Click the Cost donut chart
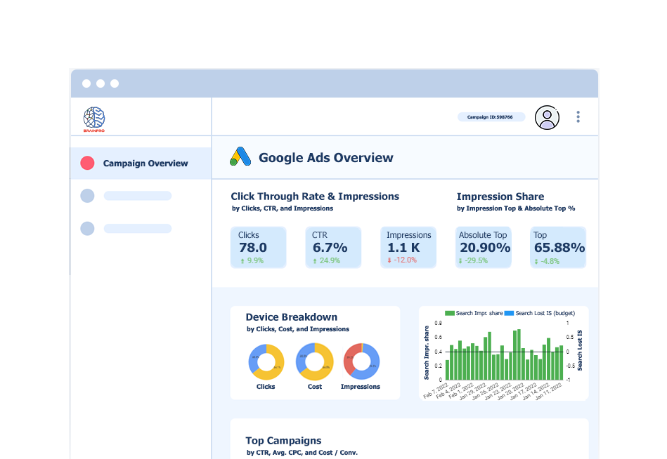 [x=314, y=361]
